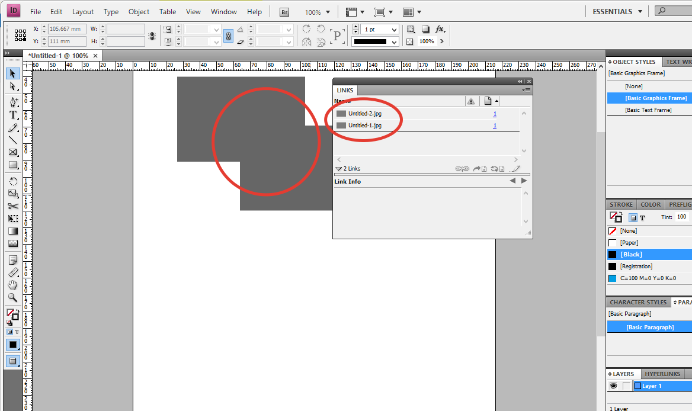Screen dimensions: 692x411
Task: Select the [Paper] swatch
Action: pos(649,243)
